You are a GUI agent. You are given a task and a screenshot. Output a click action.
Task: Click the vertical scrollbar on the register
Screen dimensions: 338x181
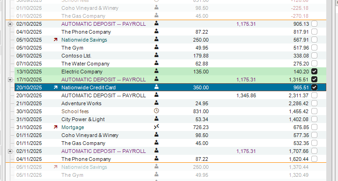pyautogui.click(x=329, y=90)
